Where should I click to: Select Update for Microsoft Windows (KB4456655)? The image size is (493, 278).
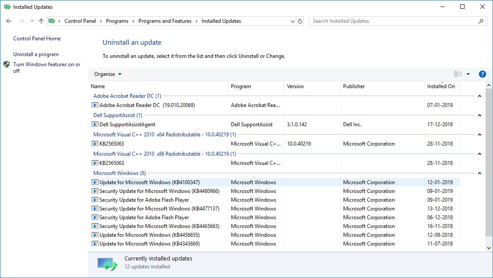pos(149,235)
